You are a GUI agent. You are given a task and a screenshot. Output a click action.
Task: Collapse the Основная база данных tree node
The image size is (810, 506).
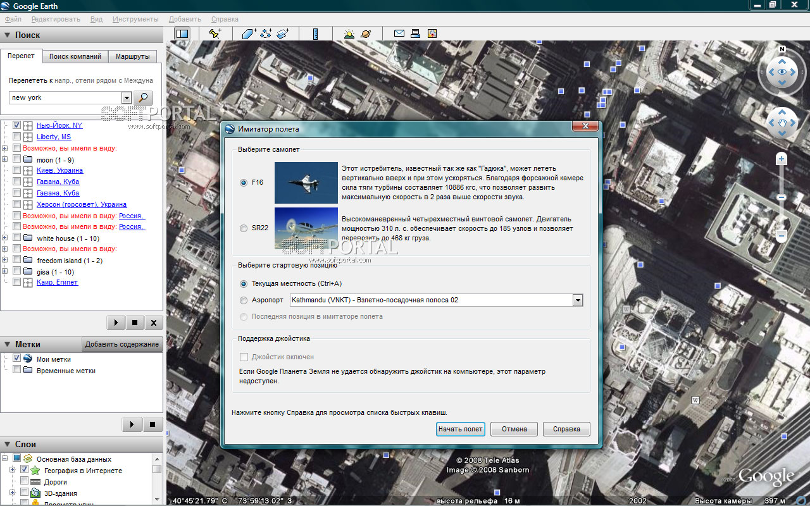(5, 459)
